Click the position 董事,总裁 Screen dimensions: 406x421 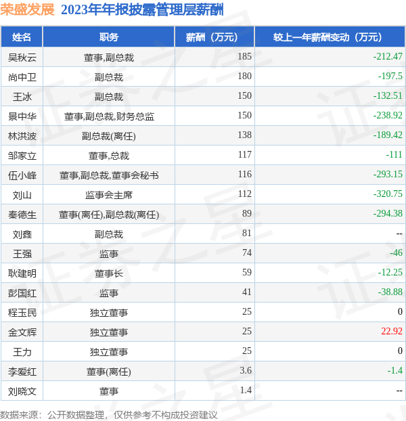[109, 156]
